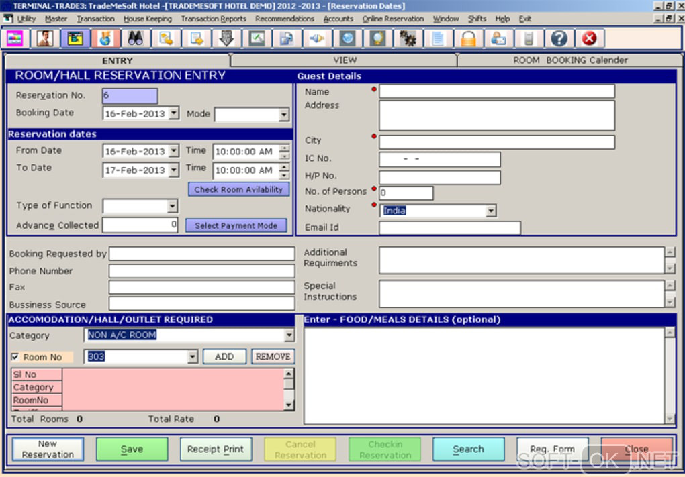Click the orange padlock toolbar icon

[x=468, y=39]
